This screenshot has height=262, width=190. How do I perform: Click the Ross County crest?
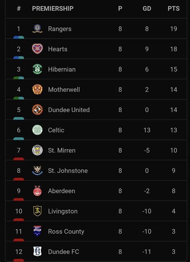click(37, 231)
